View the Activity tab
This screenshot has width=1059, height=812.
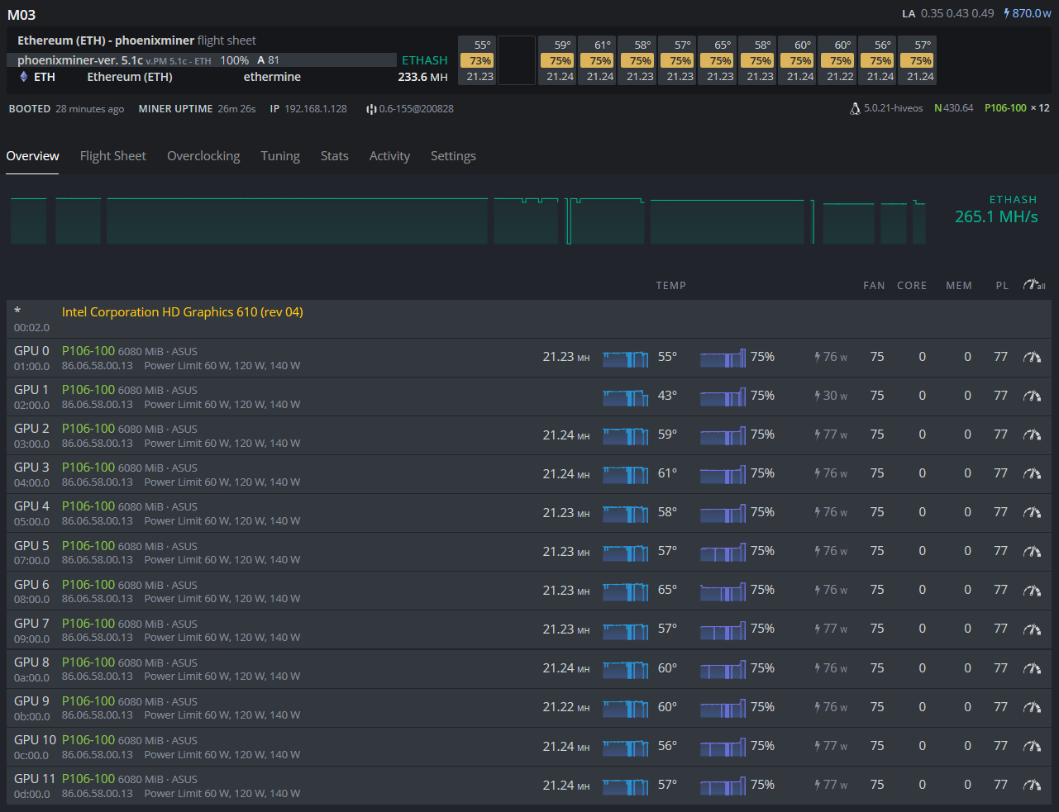(389, 156)
